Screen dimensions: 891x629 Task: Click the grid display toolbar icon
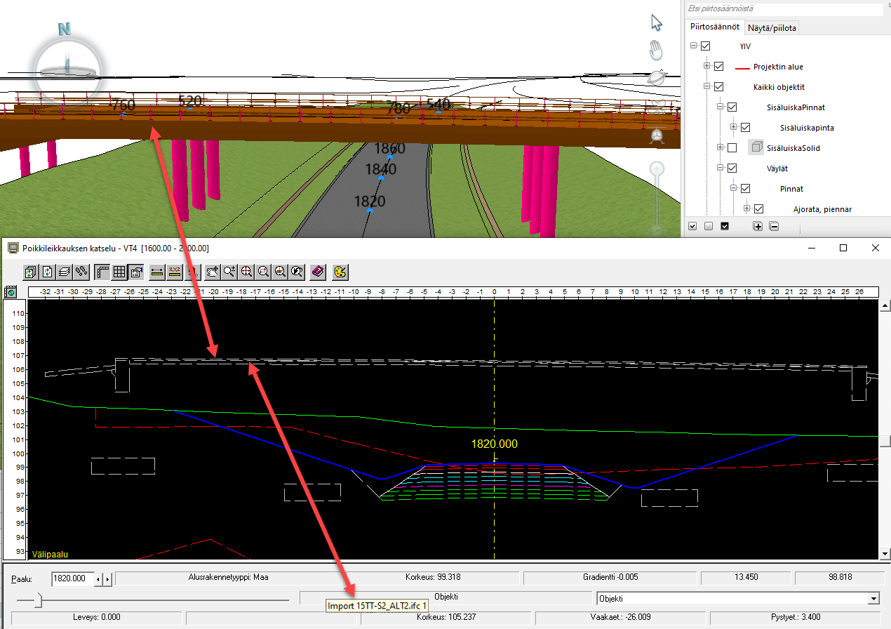pyautogui.click(x=119, y=271)
